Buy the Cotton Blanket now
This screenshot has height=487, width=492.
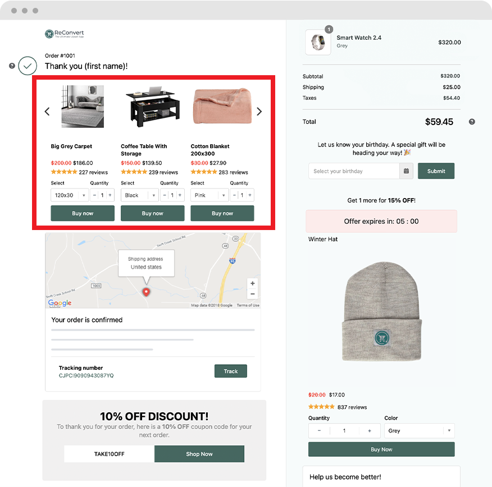(x=222, y=213)
